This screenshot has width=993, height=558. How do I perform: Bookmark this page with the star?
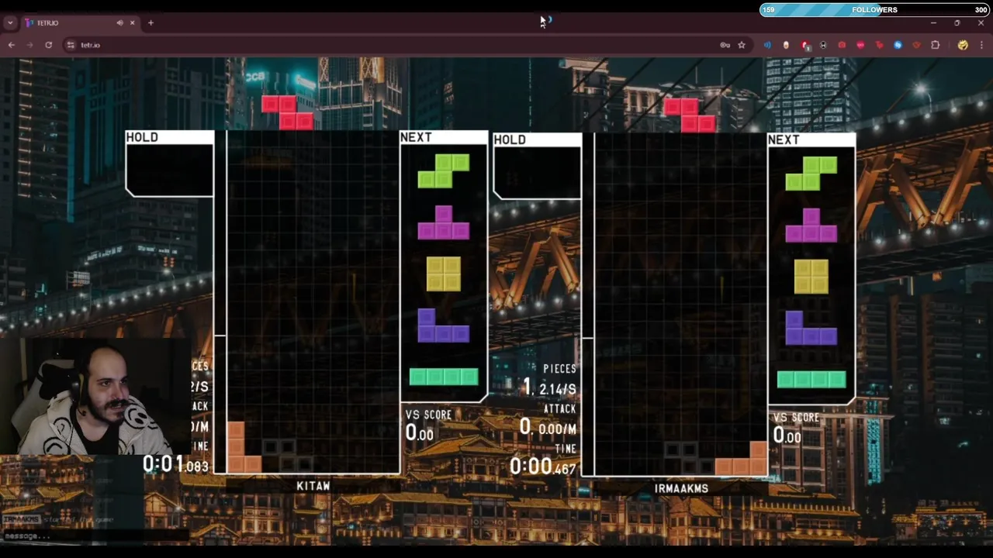click(x=742, y=45)
